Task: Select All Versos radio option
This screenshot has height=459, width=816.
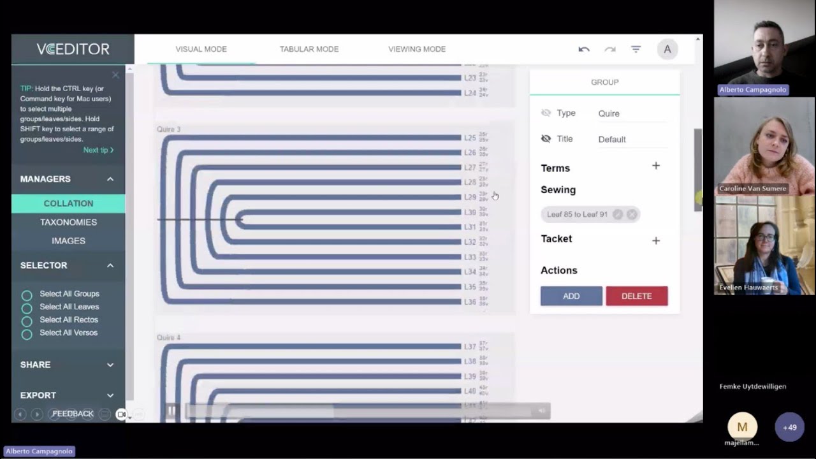Action: tap(27, 334)
